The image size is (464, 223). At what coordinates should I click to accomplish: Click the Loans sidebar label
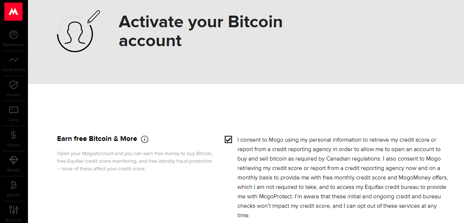click(x=13, y=145)
